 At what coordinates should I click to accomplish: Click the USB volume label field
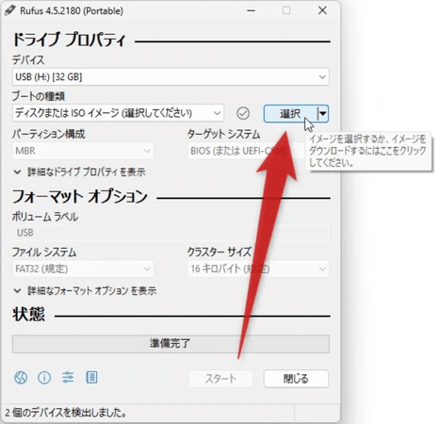click(x=171, y=233)
